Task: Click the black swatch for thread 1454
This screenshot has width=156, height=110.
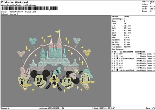Action: point(118,70)
